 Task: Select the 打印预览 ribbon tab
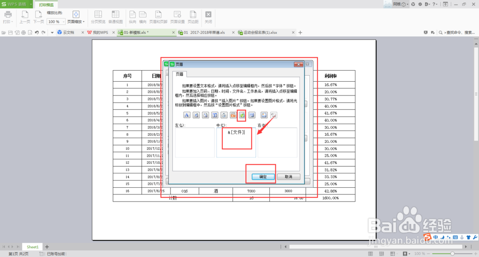click(x=46, y=5)
